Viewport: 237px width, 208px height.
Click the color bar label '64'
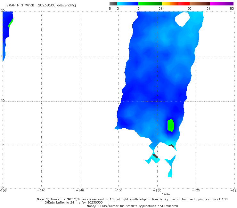208,8
